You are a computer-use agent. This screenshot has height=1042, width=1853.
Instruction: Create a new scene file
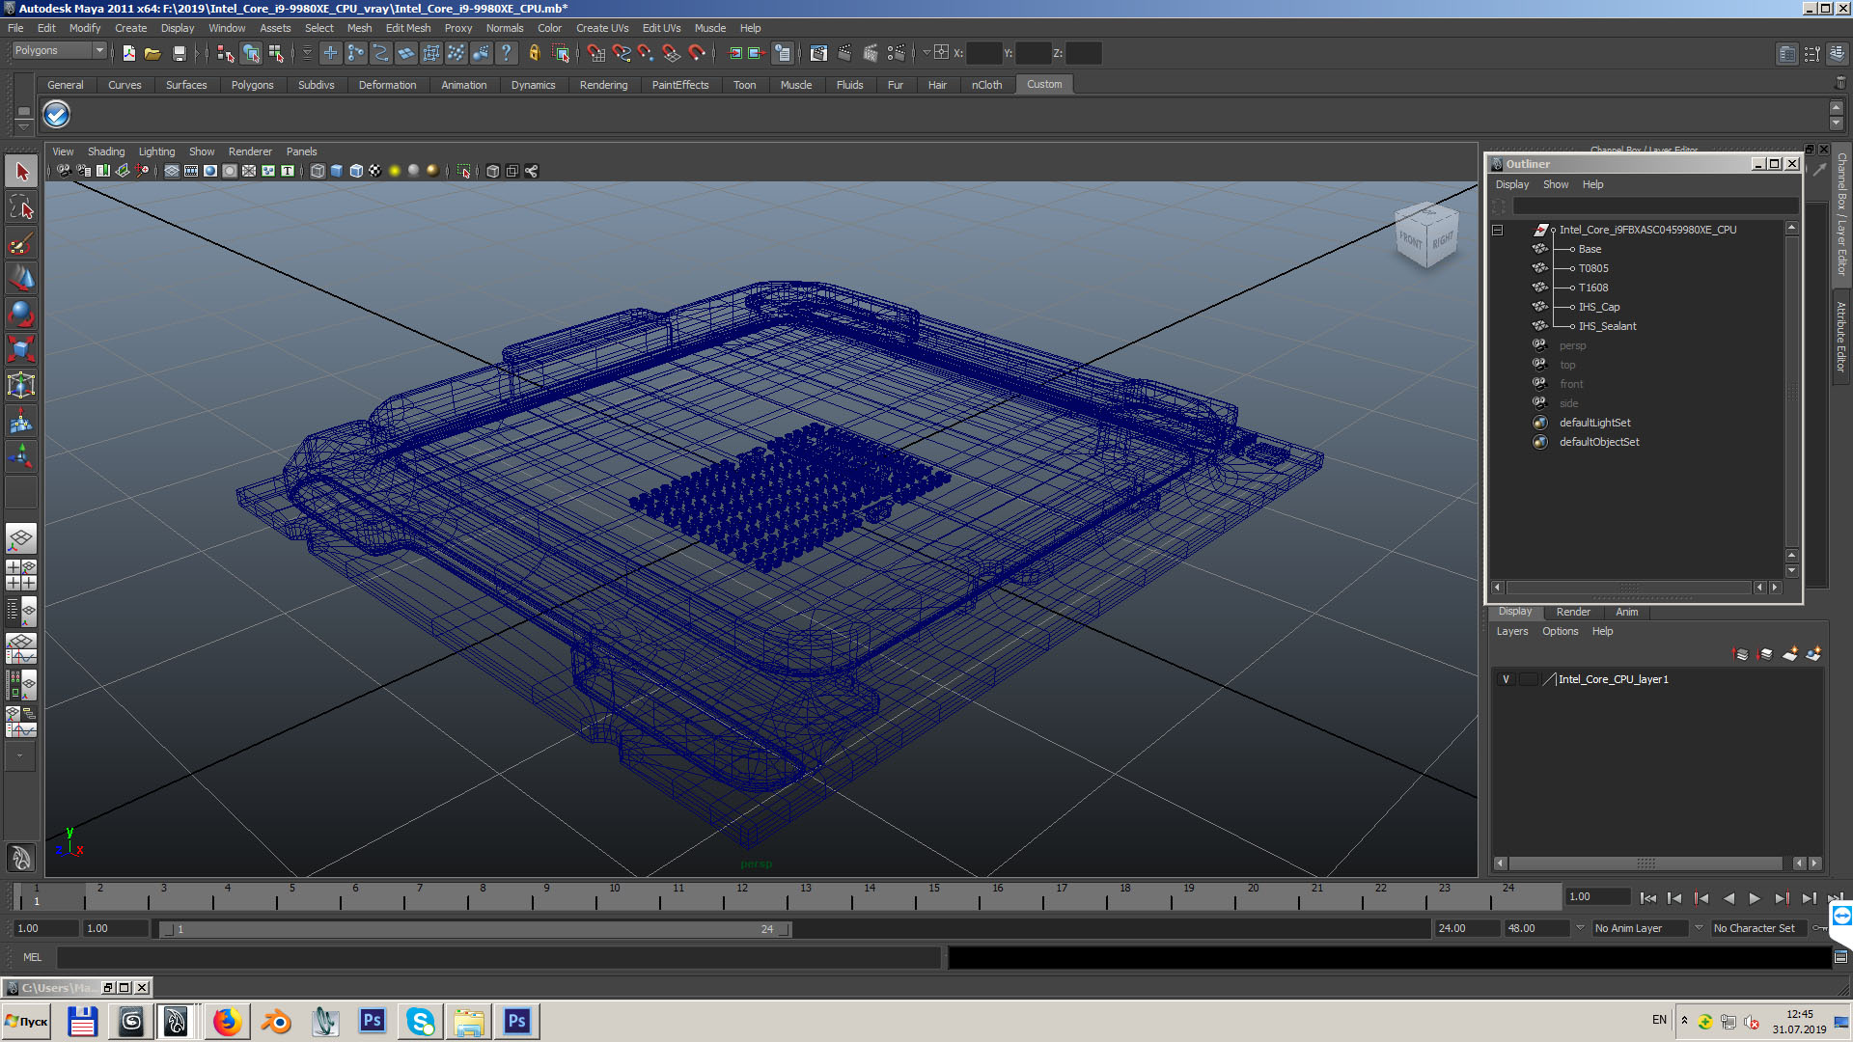click(x=128, y=53)
